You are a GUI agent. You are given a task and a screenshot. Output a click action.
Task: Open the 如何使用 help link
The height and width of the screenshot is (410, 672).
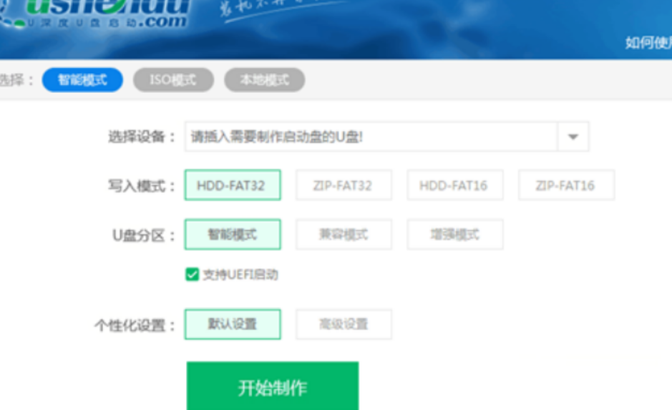click(x=648, y=43)
